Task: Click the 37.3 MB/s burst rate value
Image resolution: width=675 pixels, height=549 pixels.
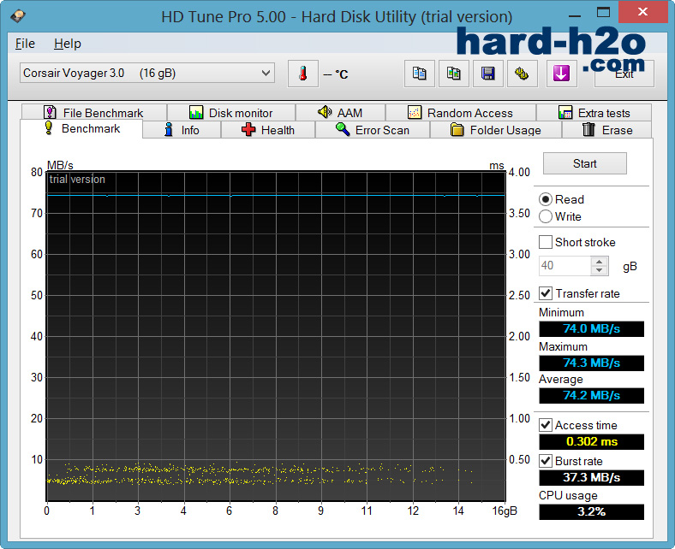Action: [x=592, y=478]
